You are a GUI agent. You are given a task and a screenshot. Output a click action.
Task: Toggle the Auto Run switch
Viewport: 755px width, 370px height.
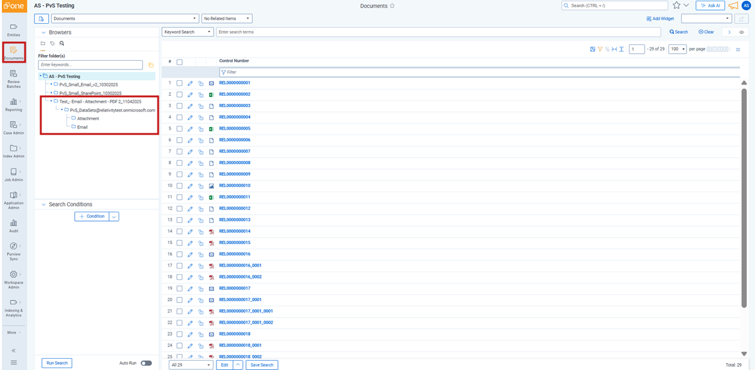[x=146, y=363]
